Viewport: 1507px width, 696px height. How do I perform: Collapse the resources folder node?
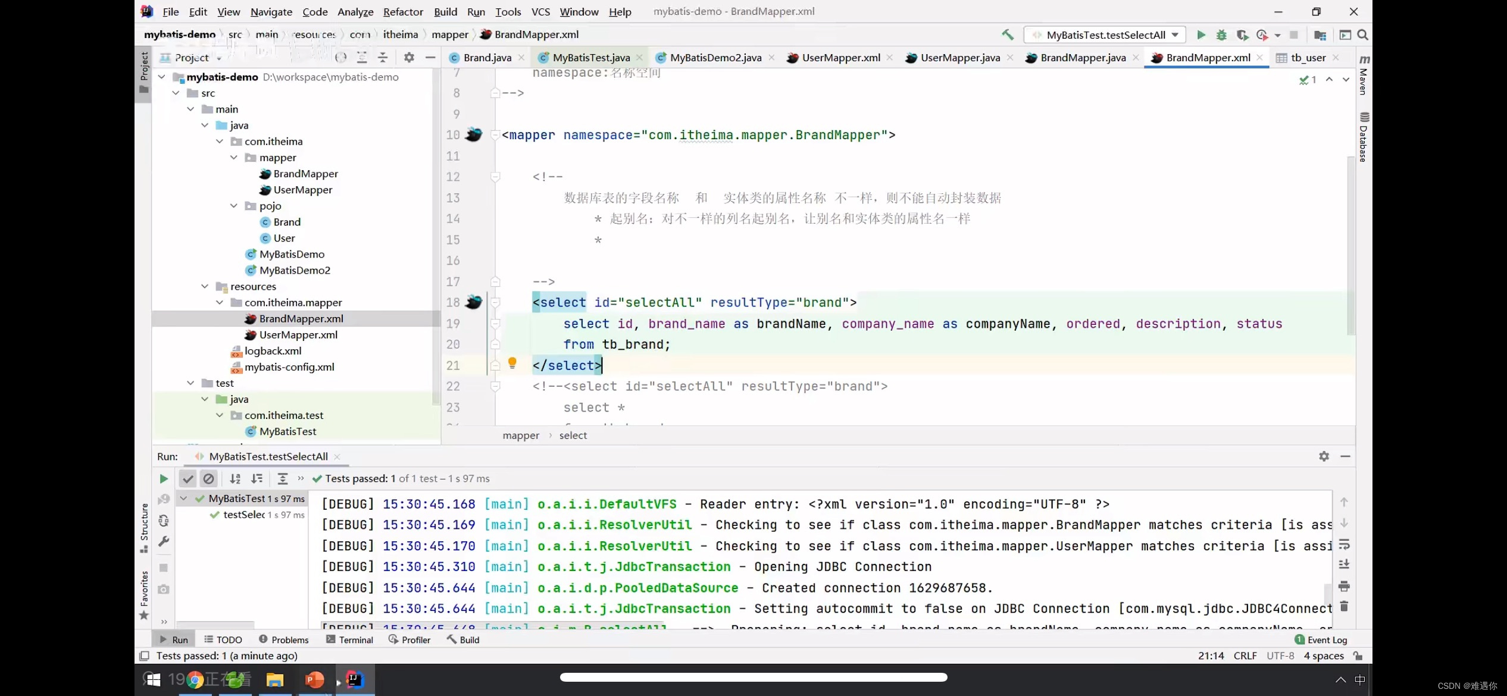[205, 286]
